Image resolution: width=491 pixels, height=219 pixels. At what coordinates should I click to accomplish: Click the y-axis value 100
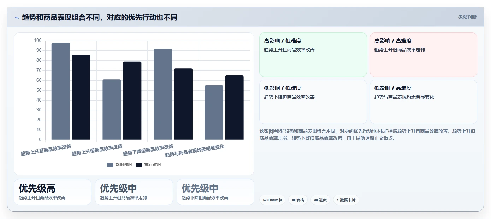pos(38,41)
